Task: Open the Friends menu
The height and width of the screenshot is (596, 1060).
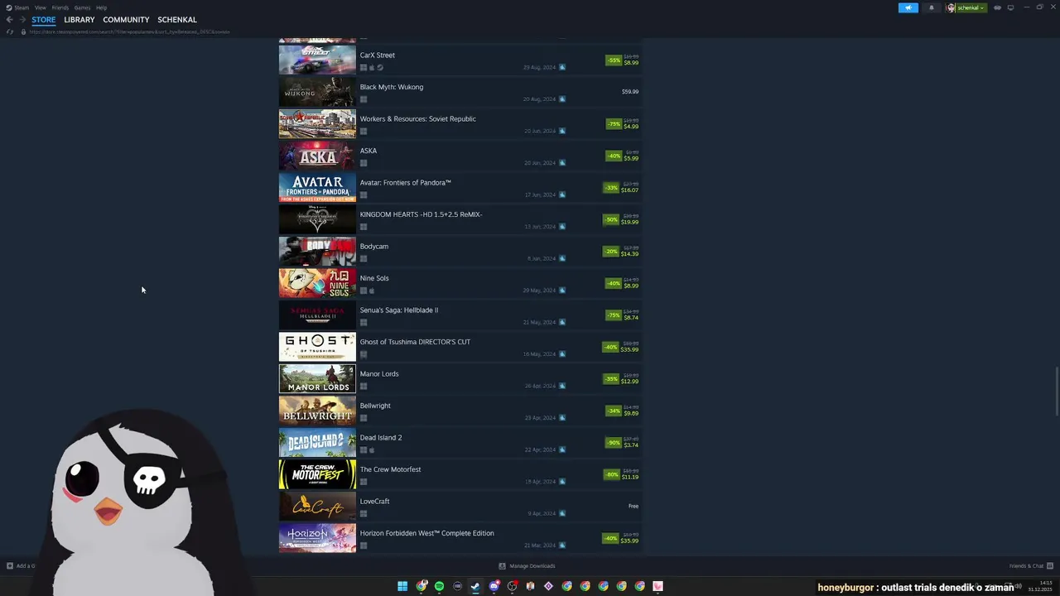Action: pyautogui.click(x=60, y=7)
